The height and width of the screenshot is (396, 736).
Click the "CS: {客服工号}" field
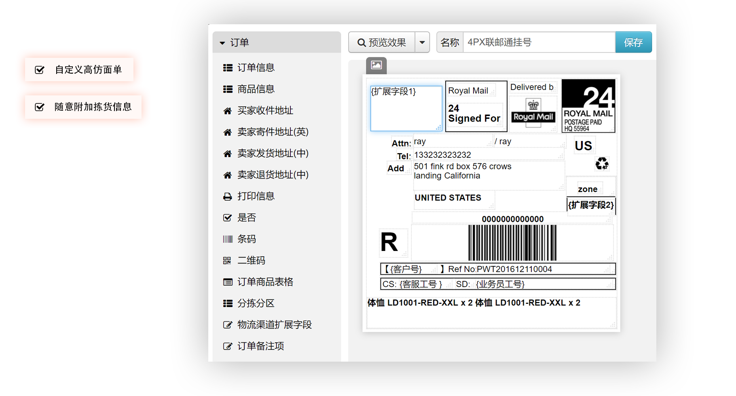412,284
